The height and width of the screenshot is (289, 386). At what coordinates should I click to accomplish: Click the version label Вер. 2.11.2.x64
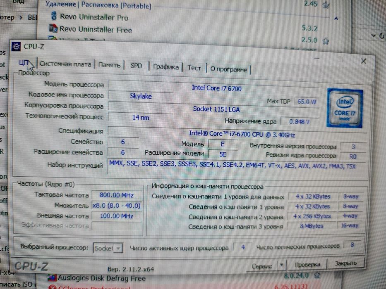tap(131, 269)
